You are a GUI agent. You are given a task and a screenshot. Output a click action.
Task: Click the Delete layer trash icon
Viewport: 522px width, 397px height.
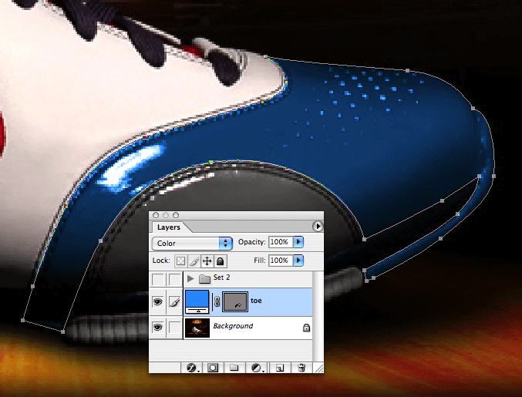302,368
